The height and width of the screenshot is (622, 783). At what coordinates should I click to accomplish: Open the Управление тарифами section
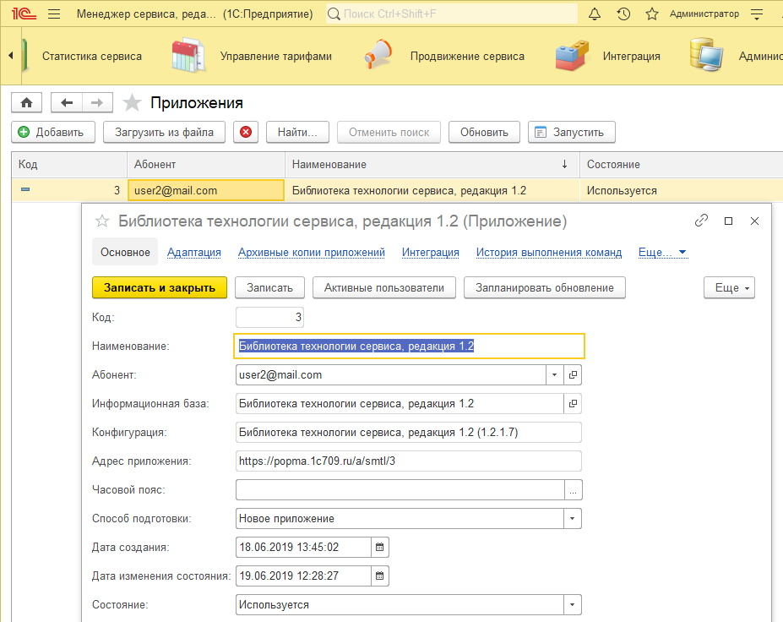[275, 57]
